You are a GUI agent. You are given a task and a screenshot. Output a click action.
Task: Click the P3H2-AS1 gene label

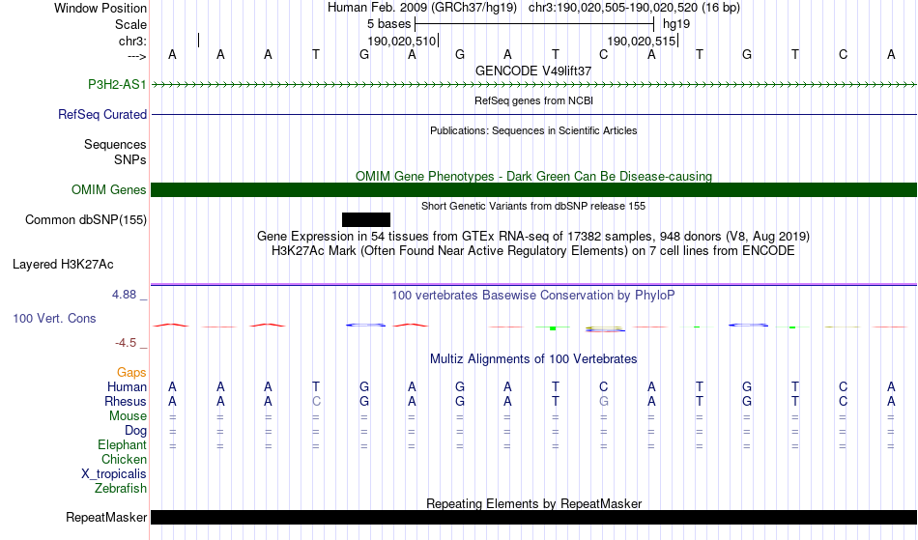click(x=117, y=84)
